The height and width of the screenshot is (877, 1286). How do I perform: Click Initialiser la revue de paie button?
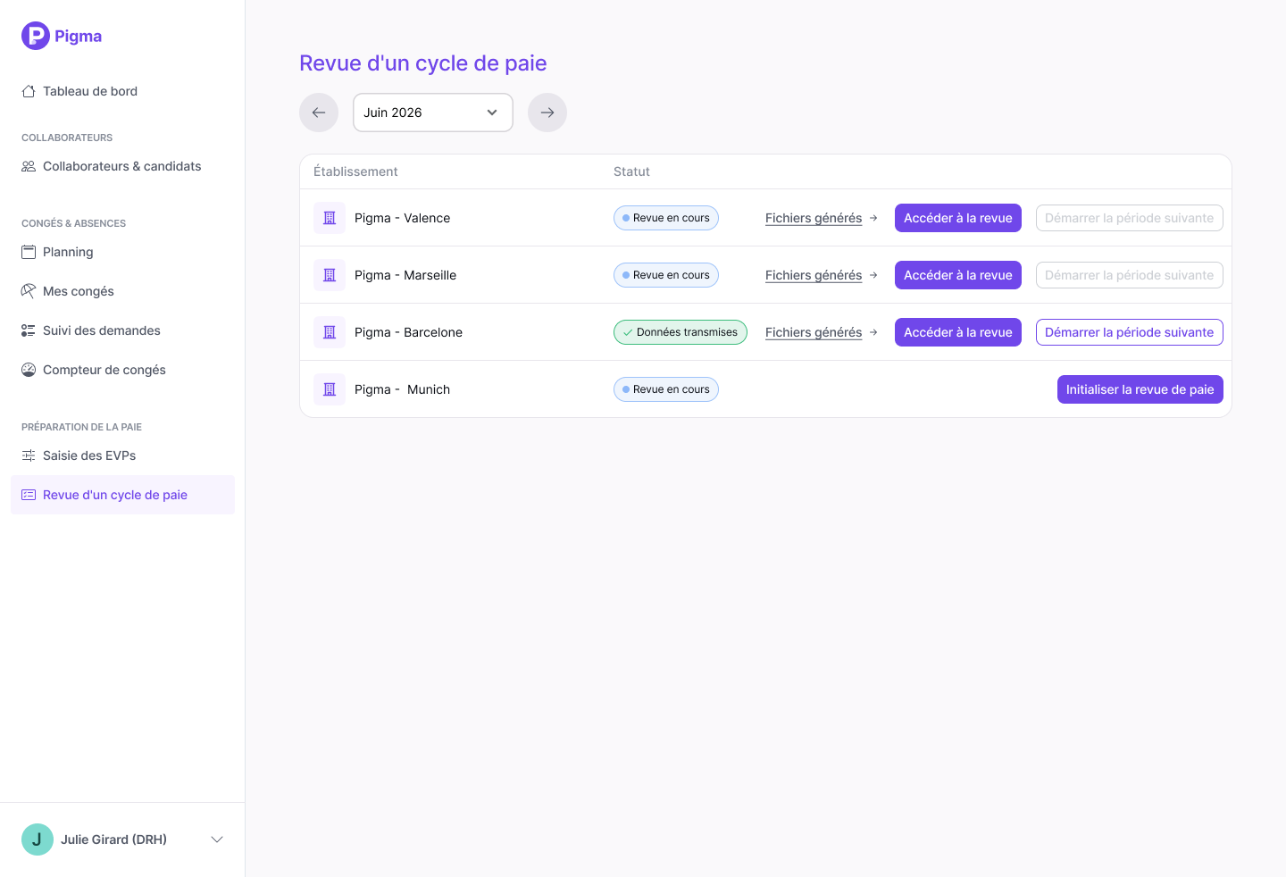(x=1140, y=389)
